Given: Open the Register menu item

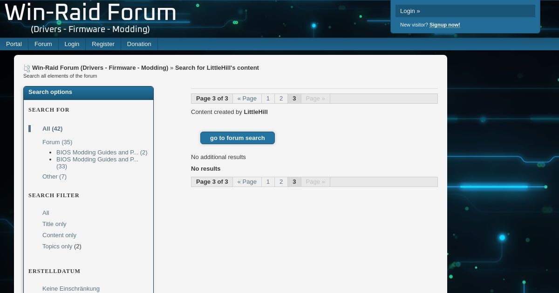Looking at the screenshot, I should (x=103, y=44).
